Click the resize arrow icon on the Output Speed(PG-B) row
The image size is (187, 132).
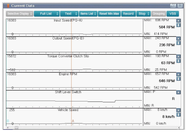178,43
